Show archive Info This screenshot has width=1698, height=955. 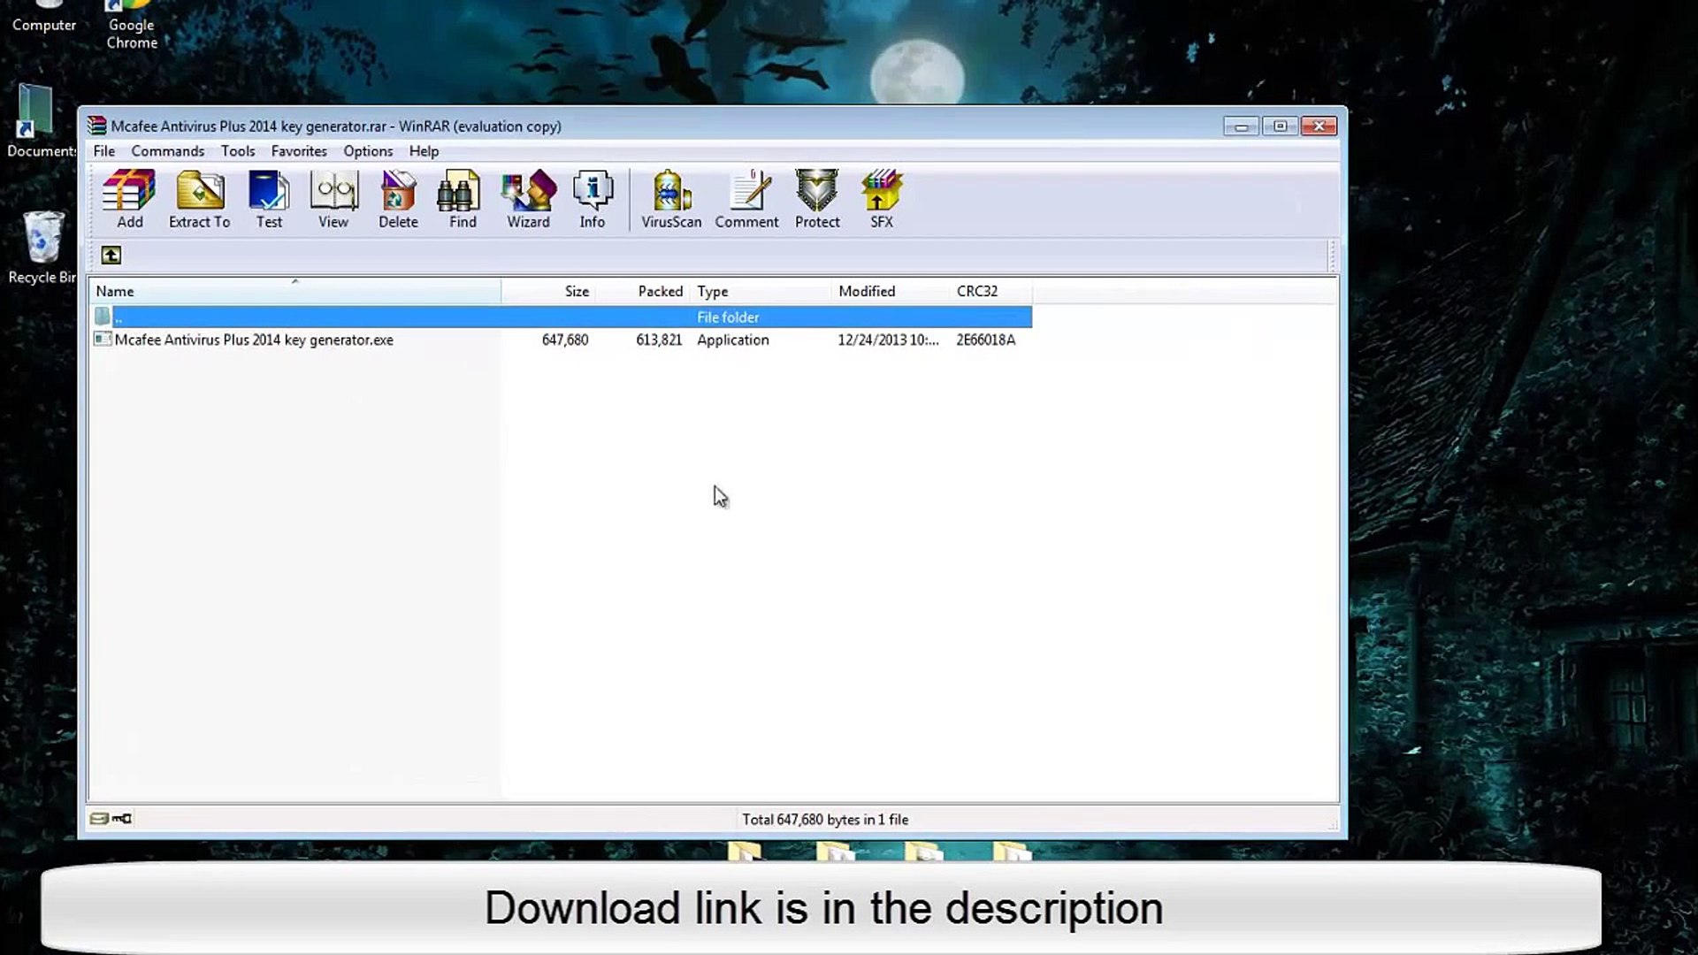593,199
